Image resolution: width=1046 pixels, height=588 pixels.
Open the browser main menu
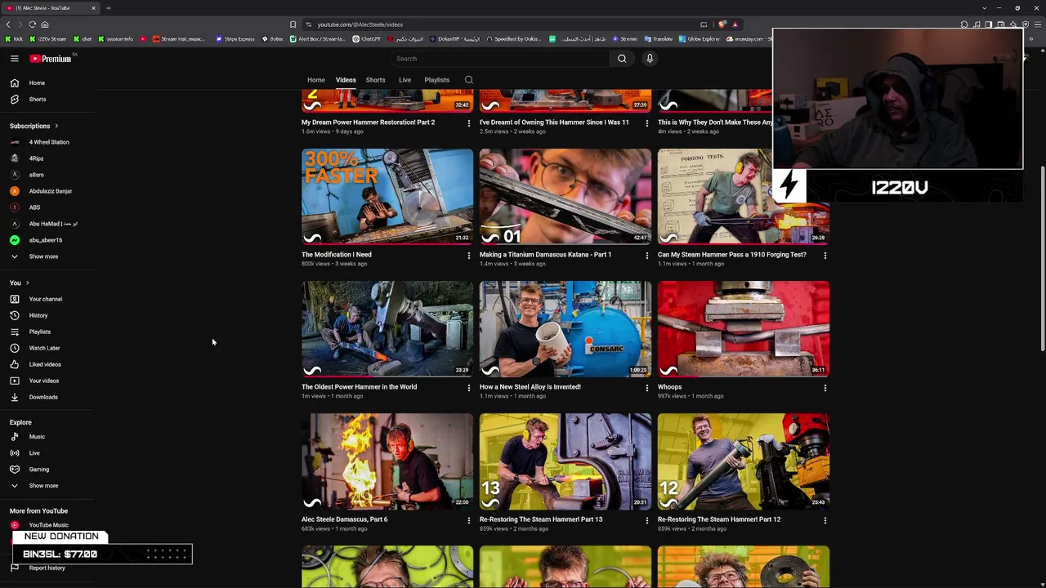(1038, 24)
